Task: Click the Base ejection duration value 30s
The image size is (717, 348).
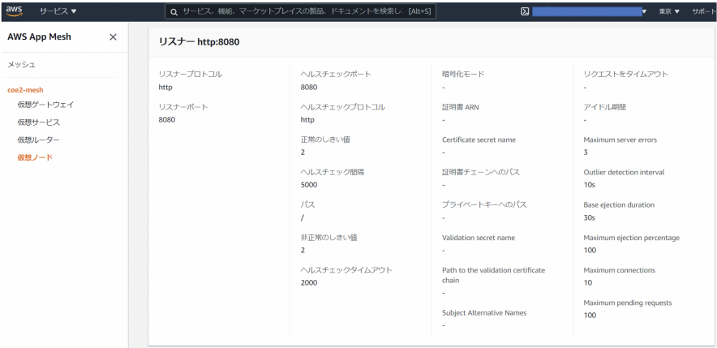Action: coord(590,217)
